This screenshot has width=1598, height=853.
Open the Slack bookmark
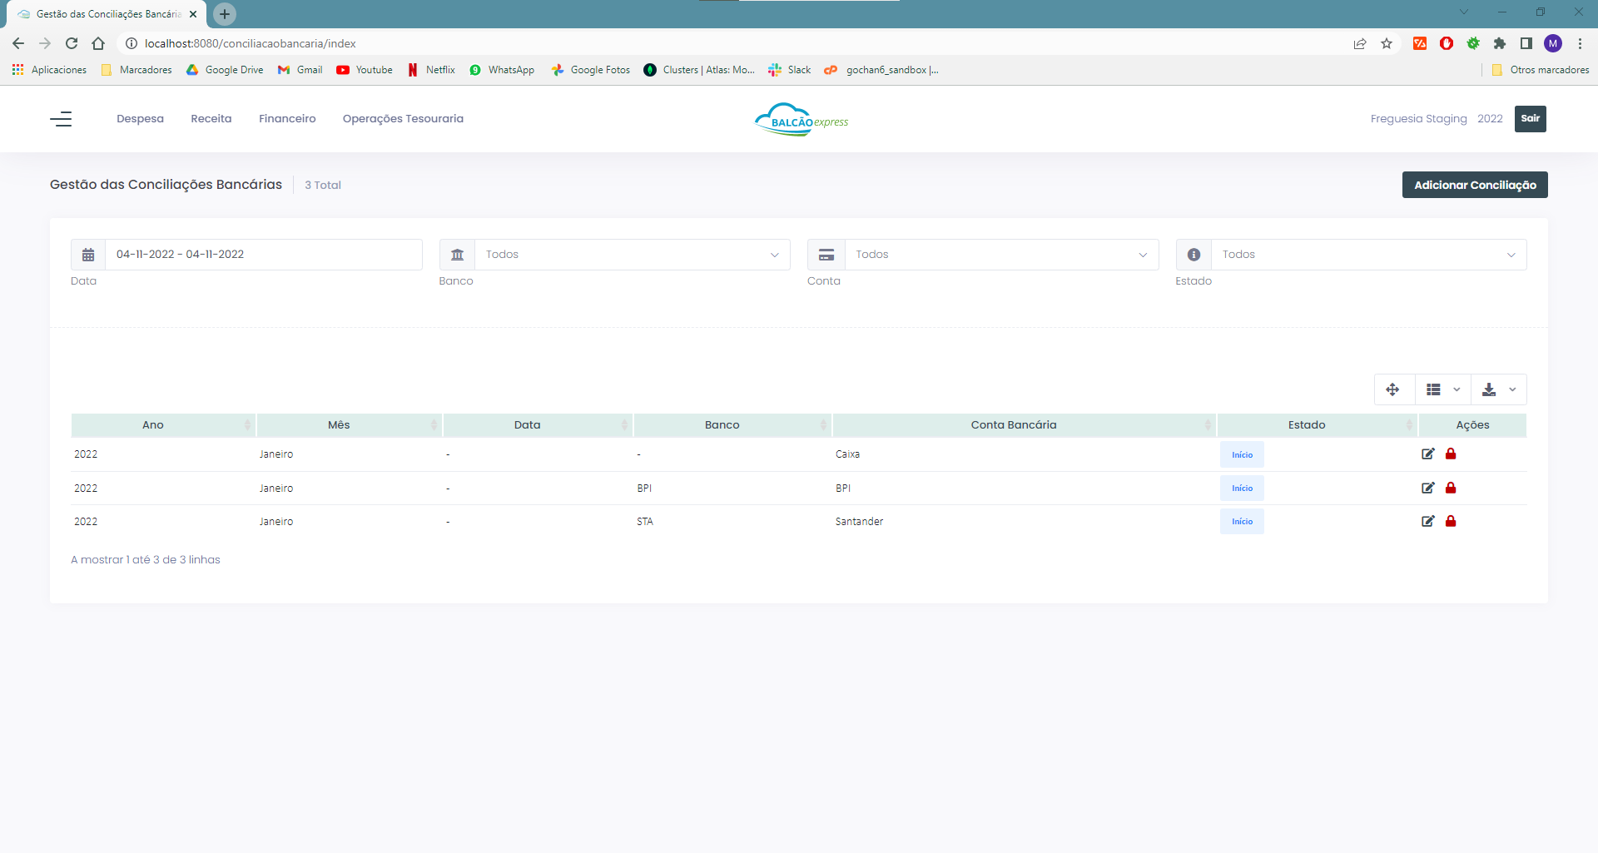coord(790,70)
